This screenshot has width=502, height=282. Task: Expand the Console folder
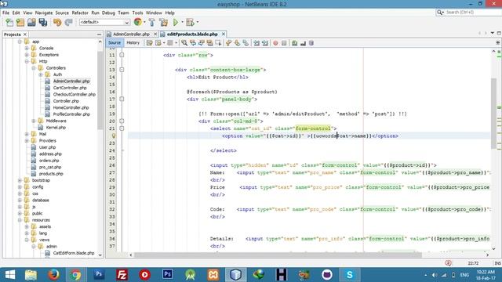coord(27,49)
